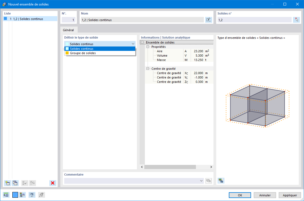Viewport: 304px width, 201px height.
Task: Click the new solid set icon under the list
Action: click(8, 183)
